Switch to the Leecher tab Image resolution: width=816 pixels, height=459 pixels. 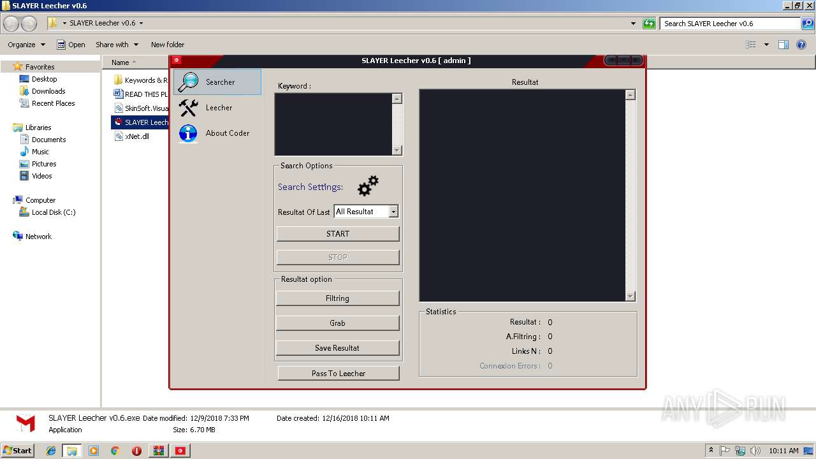point(217,108)
